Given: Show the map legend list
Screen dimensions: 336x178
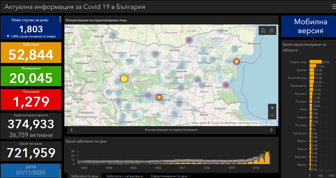Looking at the screenshot, I should click(x=272, y=30).
